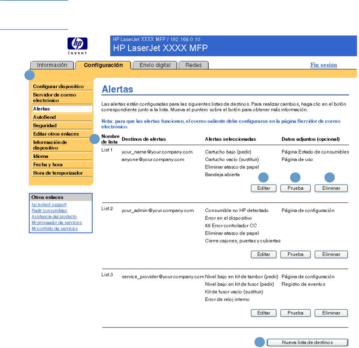Click Página Estado de consumibles entry
The height and width of the screenshot is (348, 359).
coord(315,152)
